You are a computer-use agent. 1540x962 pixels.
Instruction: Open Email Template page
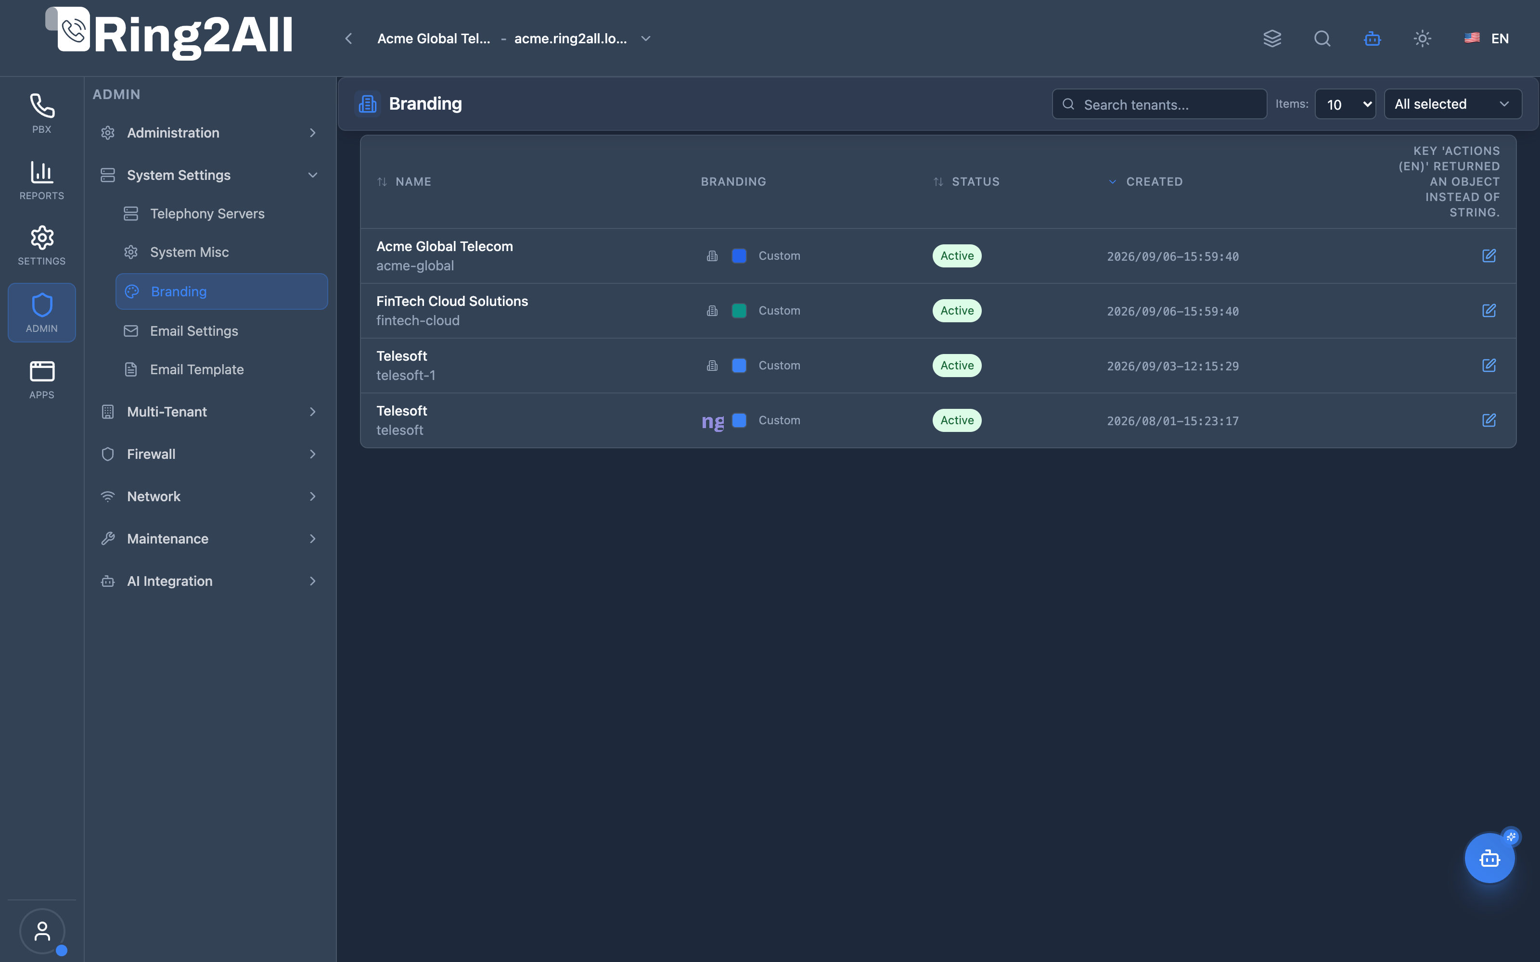(221, 370)
